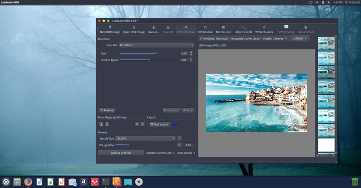Open Firefox from the dock
The height and width of the screenshot is (188, 361).
click(28, 182)
